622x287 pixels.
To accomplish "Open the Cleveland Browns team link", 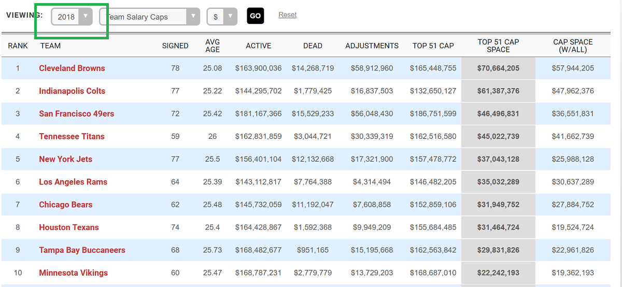I will [x=72, y=68].
